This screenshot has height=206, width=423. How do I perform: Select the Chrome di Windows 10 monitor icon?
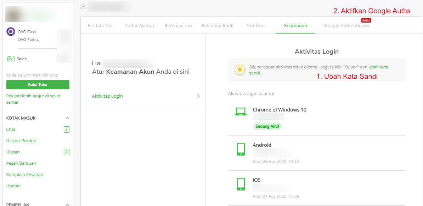pos(241,111)
